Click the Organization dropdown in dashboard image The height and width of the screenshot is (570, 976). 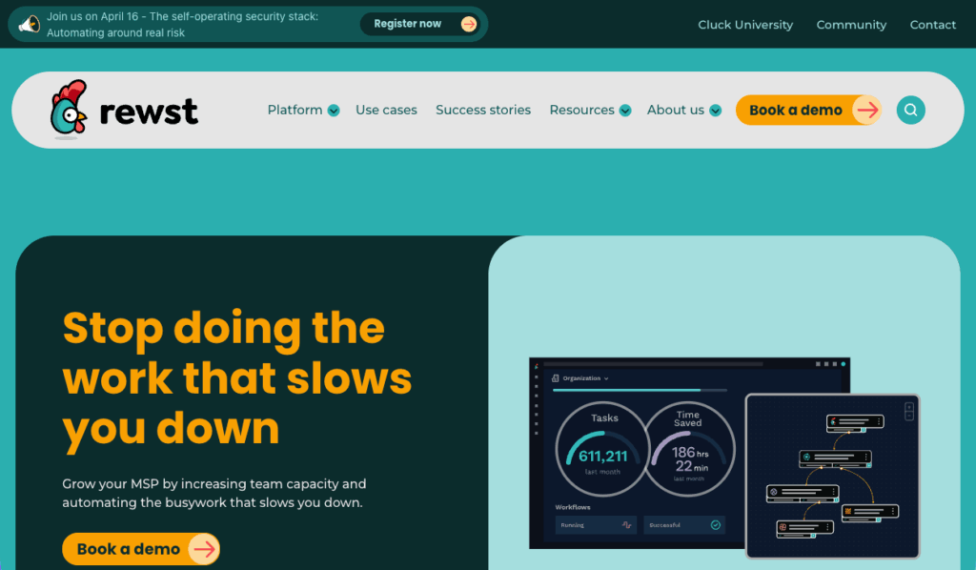pos(580,378)
